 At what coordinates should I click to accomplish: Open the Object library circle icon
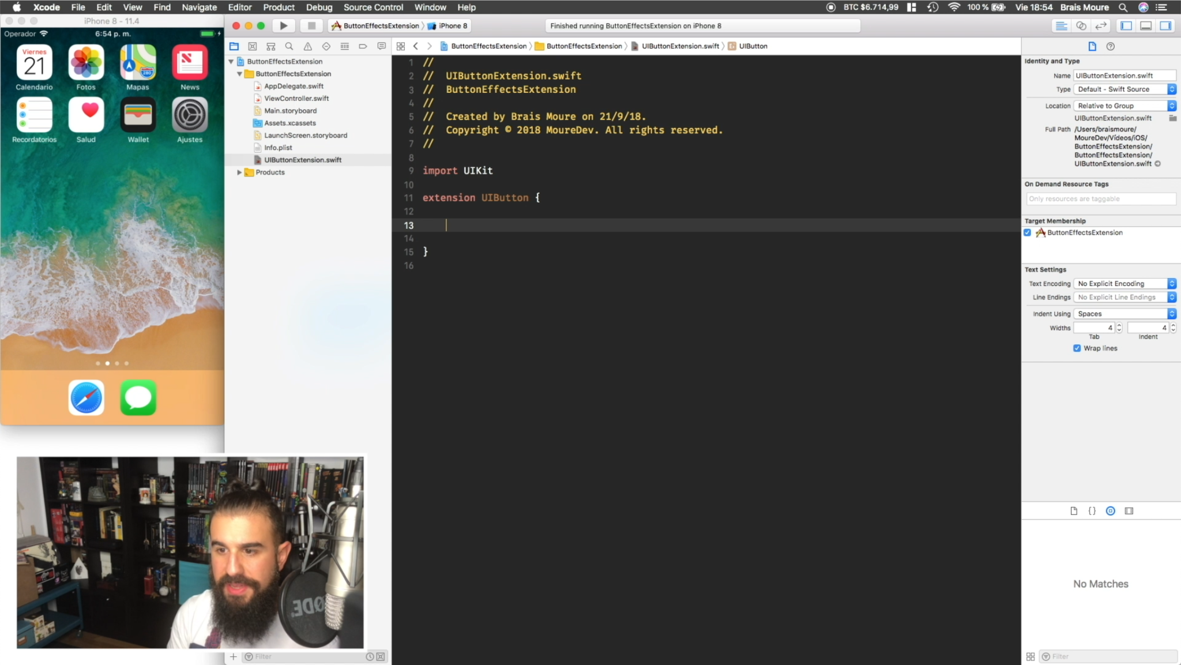[x=1111, y=511]
